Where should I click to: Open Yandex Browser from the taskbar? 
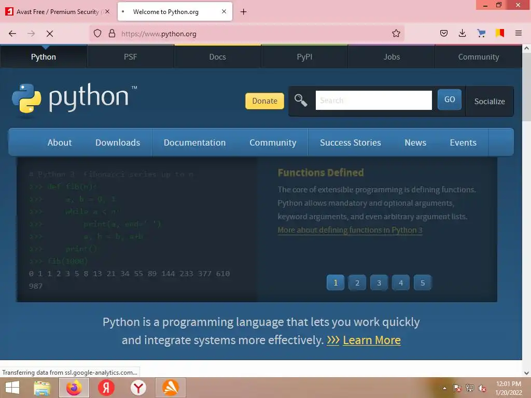[x=138, y=388]
